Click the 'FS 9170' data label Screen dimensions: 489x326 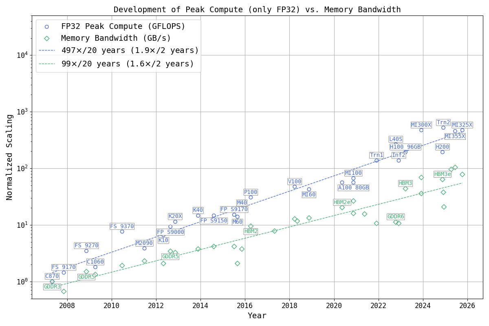pos(64,267)
